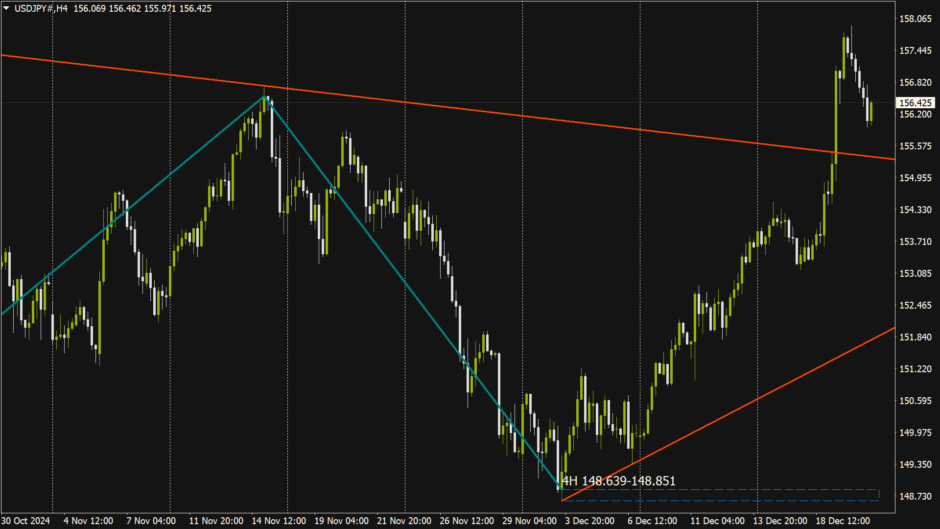Select the 156.820 price axis label

pos(915,82)
